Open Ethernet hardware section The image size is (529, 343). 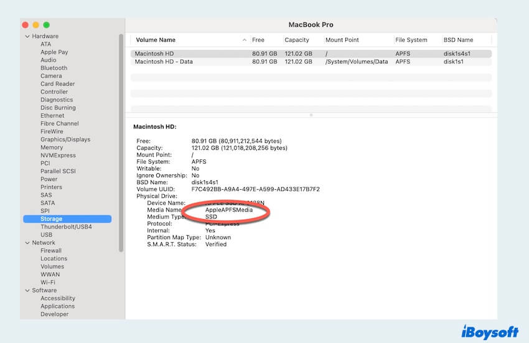[52, 115]
